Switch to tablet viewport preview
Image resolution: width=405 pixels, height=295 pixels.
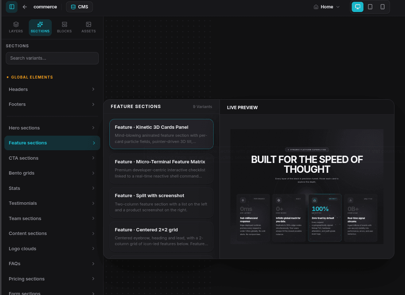370,7
